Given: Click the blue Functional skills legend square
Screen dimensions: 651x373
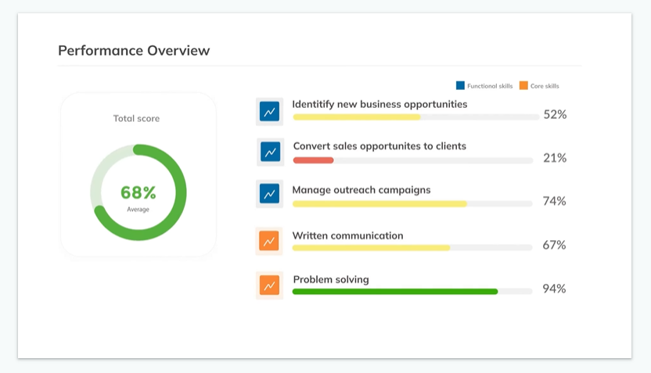Looking at the screenshot, I should (460, 85).
